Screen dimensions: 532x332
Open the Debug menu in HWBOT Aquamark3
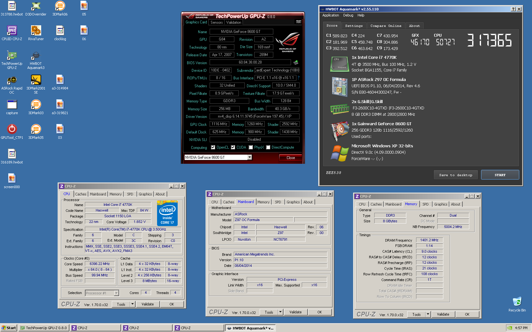[348, 15]
